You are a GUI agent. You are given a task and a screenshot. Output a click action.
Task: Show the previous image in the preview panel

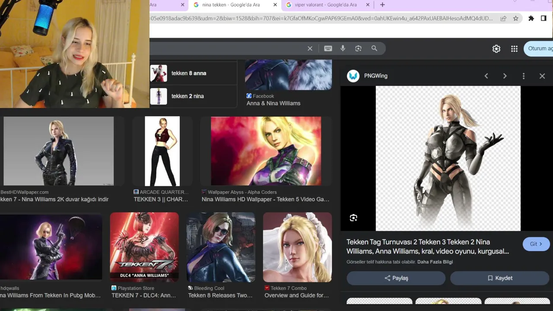point(486,76)
